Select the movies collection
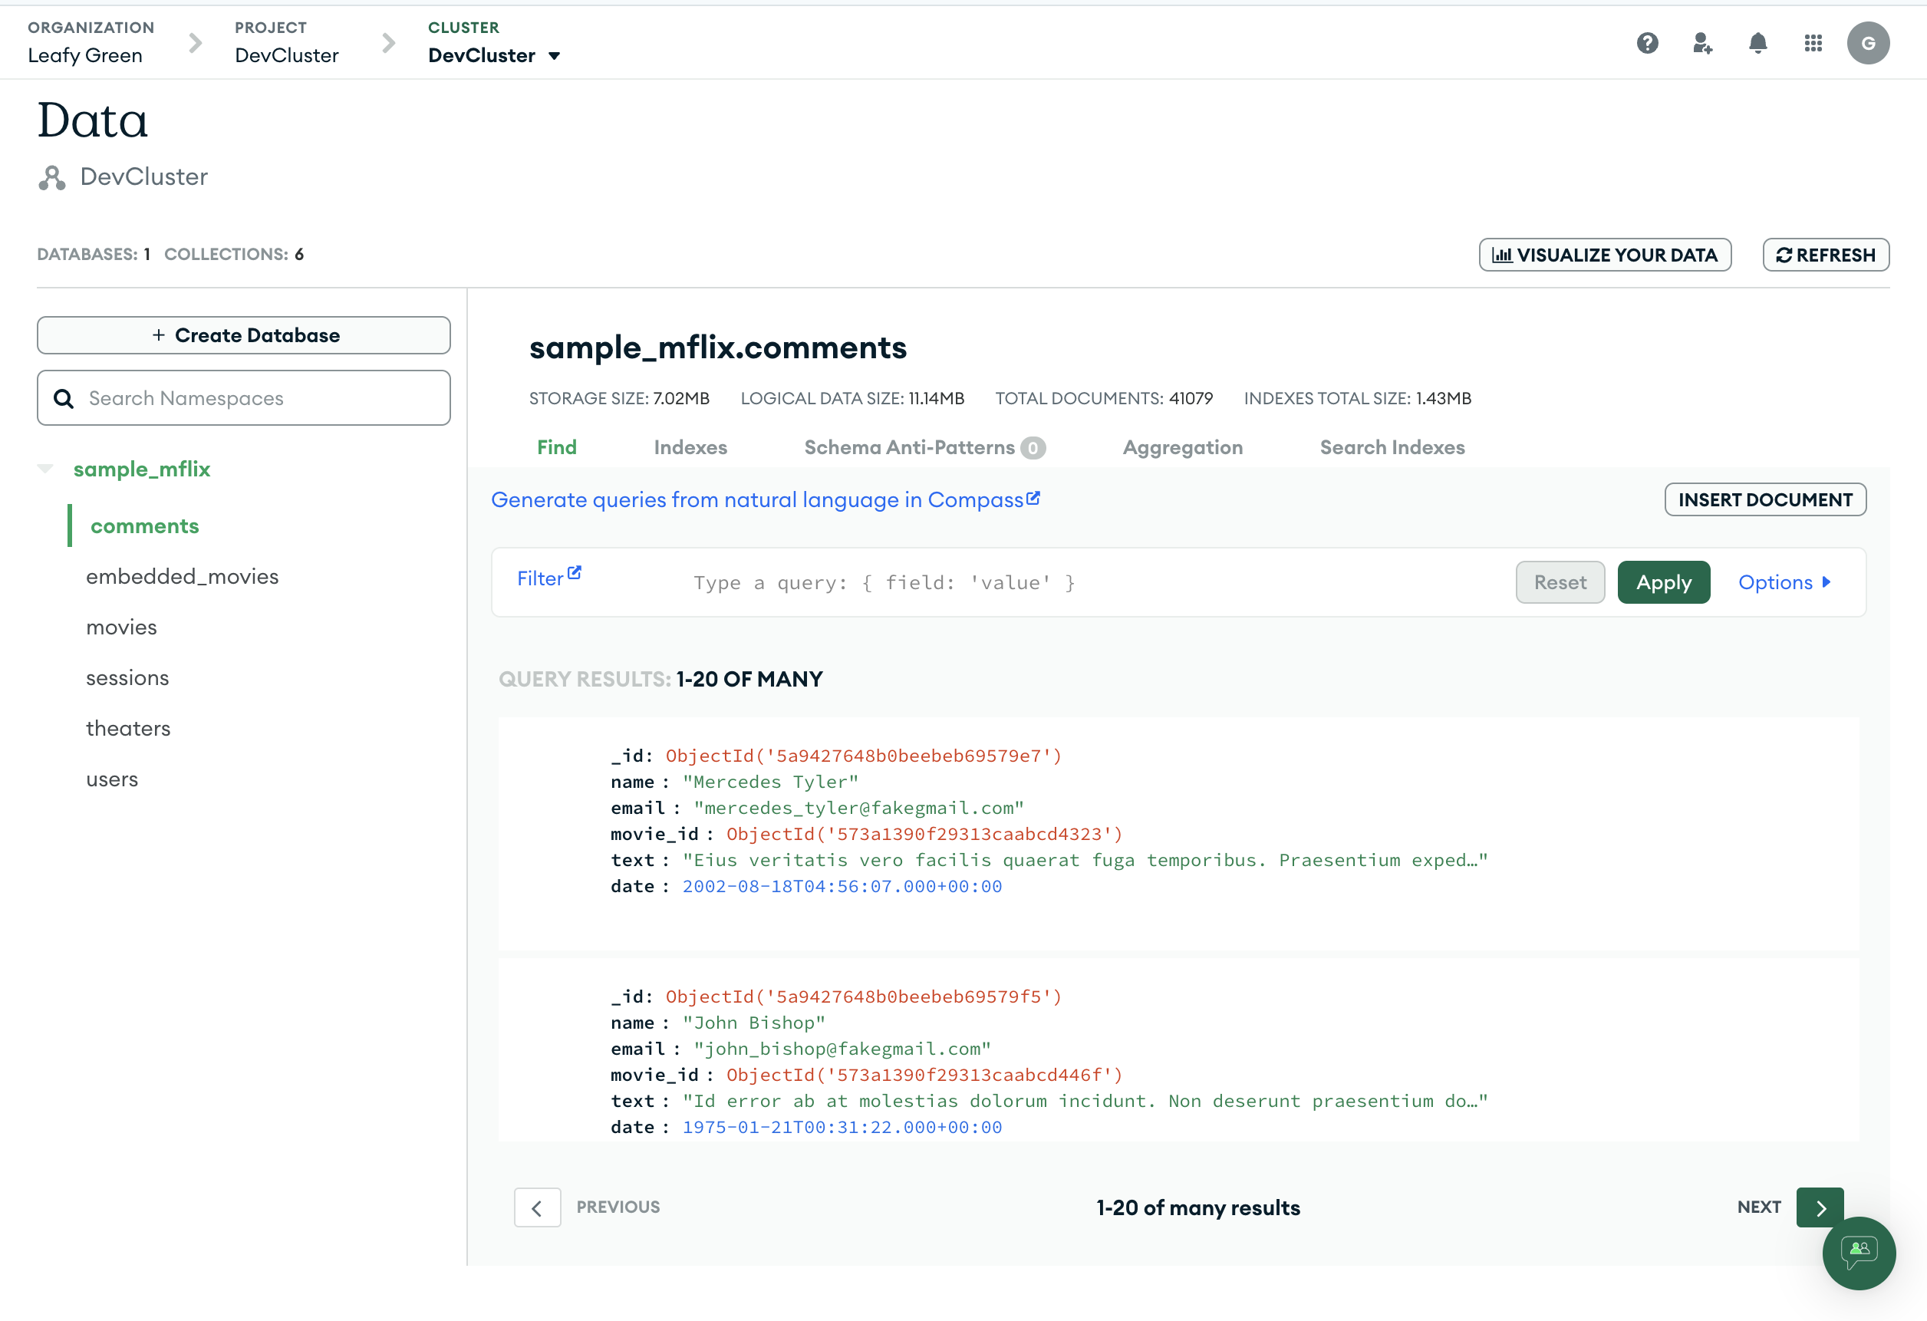The width and height of the screenshot is (1927, 1321). [x=122, y=627]
